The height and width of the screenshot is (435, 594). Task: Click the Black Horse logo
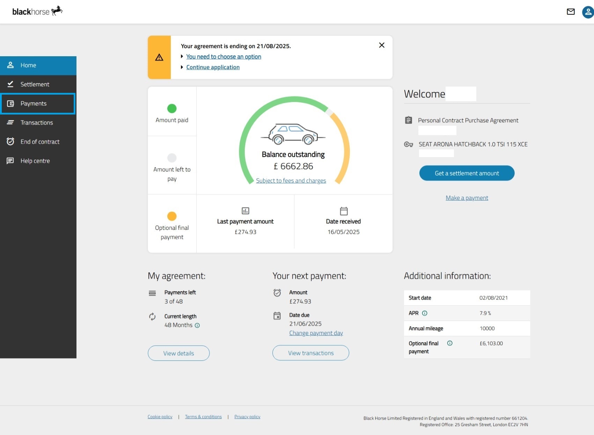pos(37,11)
